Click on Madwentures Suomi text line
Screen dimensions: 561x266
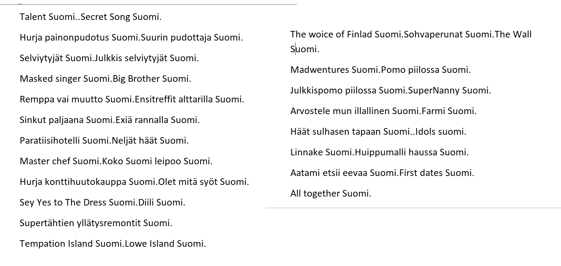click(381, 70)
